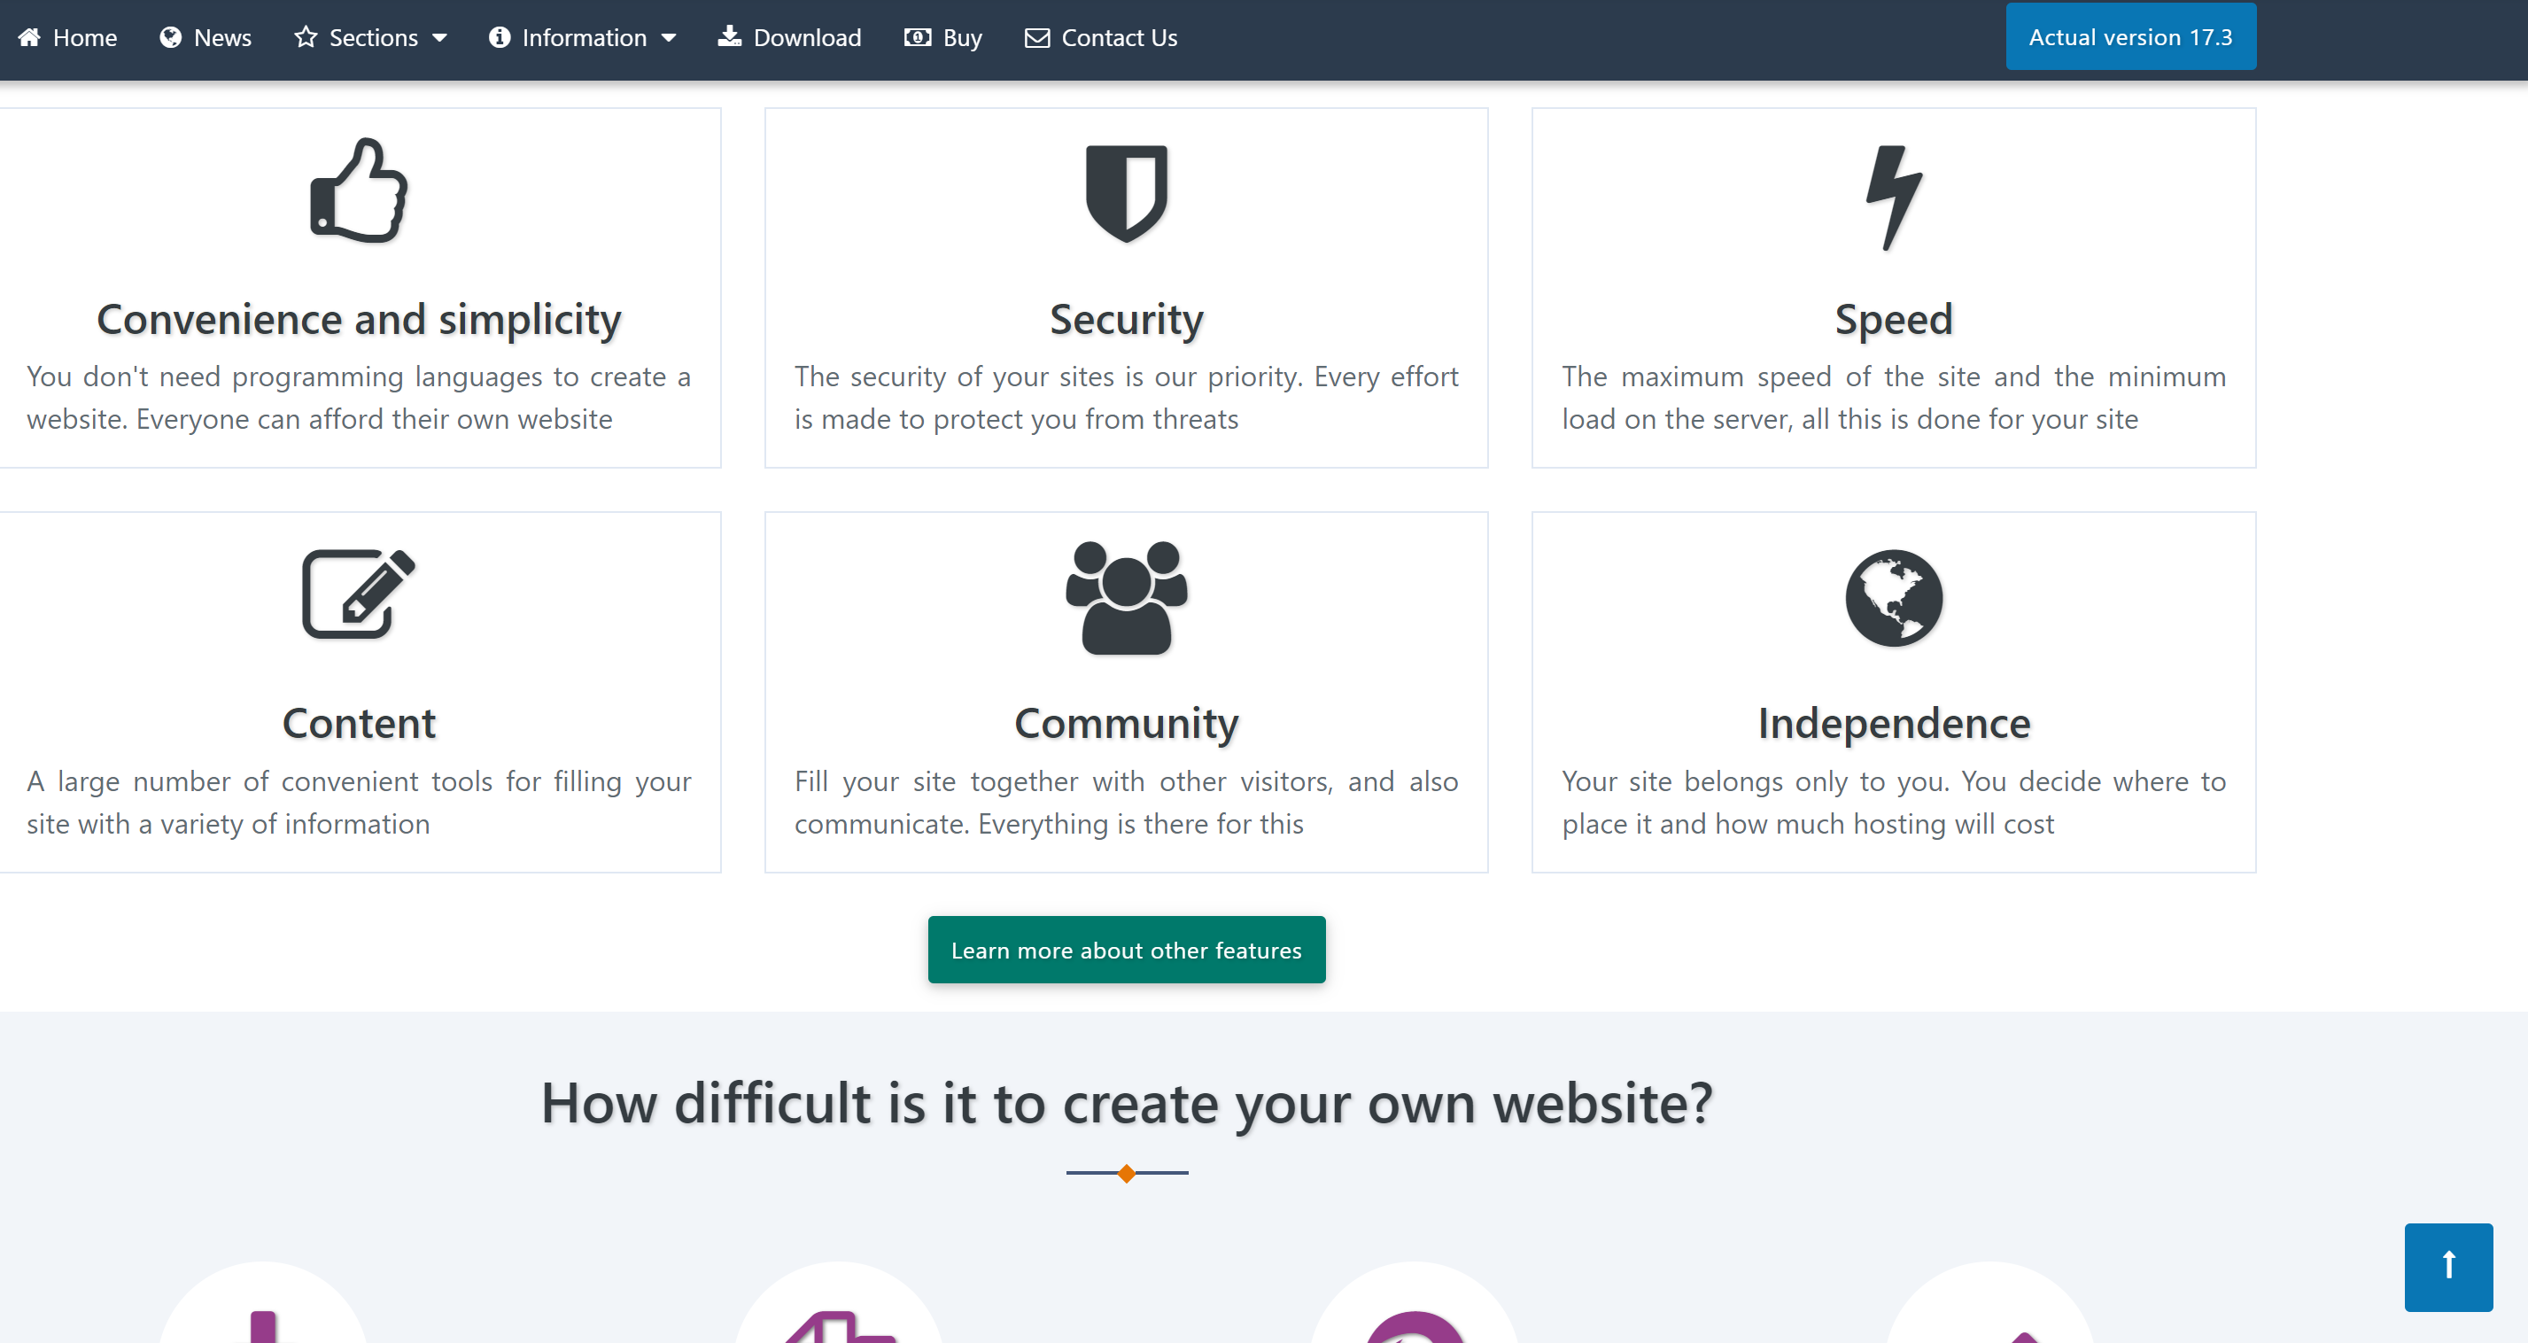The width and height of the screenshot is (2528, 1343).
Task: Click the lightning bolt Speed icon
Action: tap(1893, 193)
